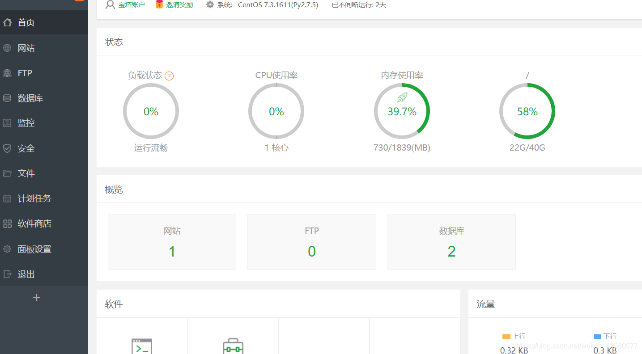Click the system gear icon beside 系统
Viewport: 642px width, 354px height.
[210, 5]
